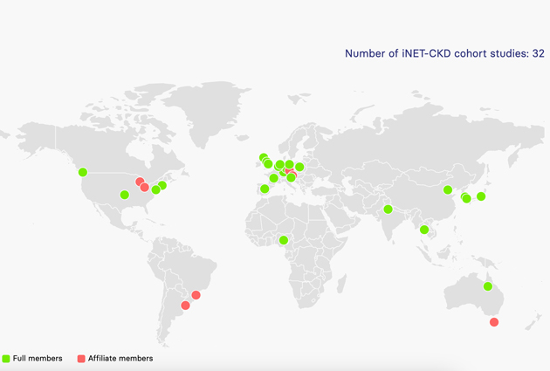The image size is (550, 371).
Task: Select the green marker in West Africa
Action: pyautogui.click(x=283, y=240)
